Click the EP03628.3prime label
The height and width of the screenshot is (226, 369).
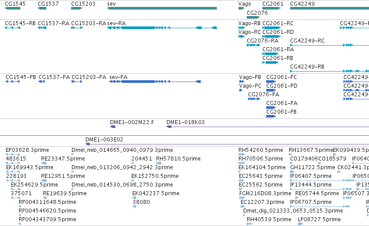(x=27, y=150)
